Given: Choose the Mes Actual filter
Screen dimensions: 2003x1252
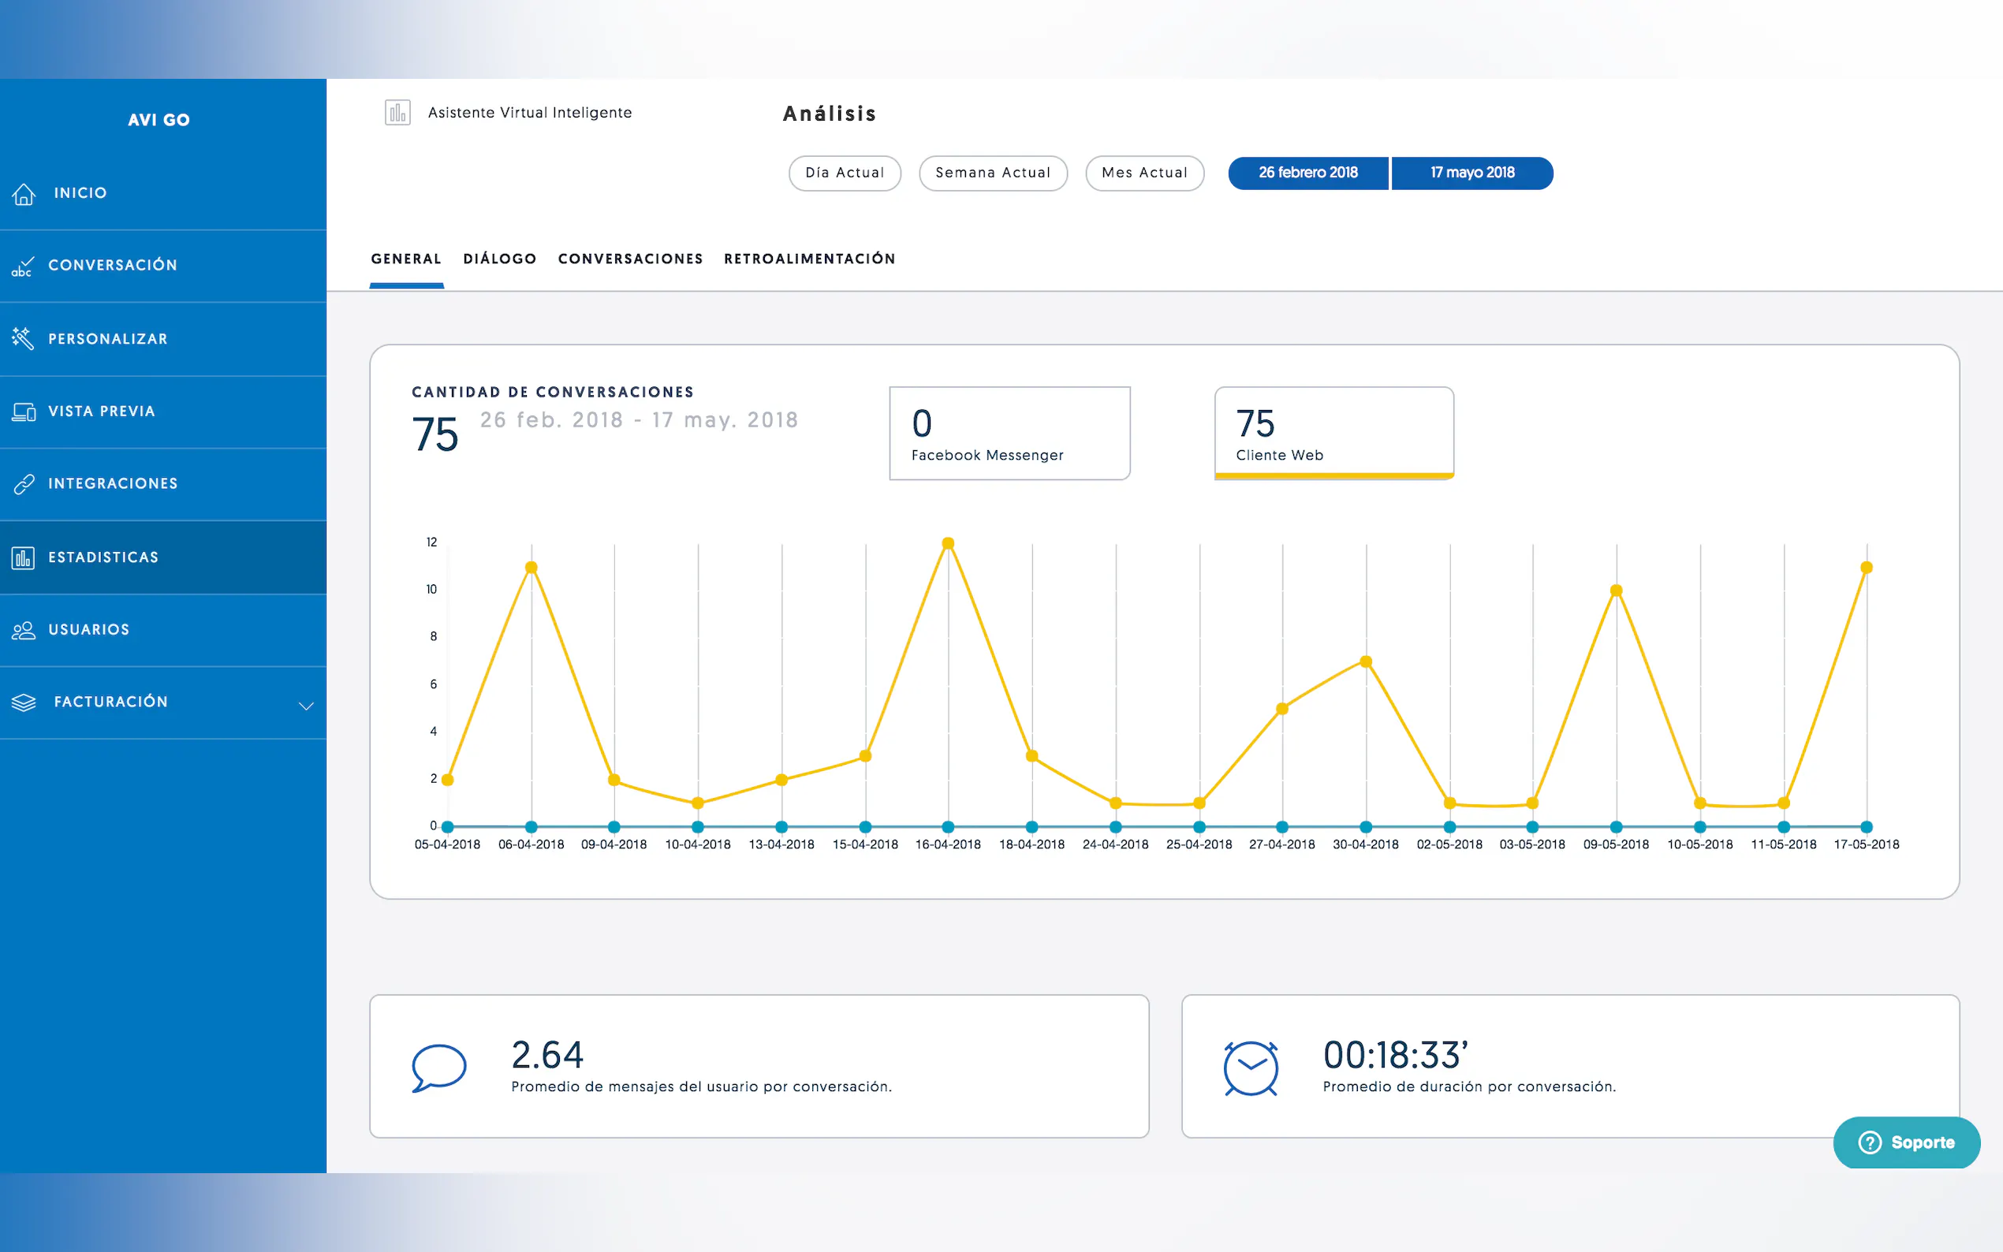Looking at the screenshot, I should tap(1143, 173).
